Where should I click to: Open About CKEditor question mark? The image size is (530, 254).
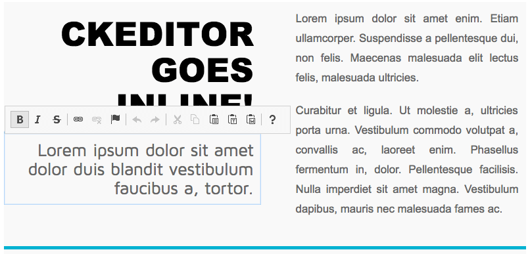[272, 119]
